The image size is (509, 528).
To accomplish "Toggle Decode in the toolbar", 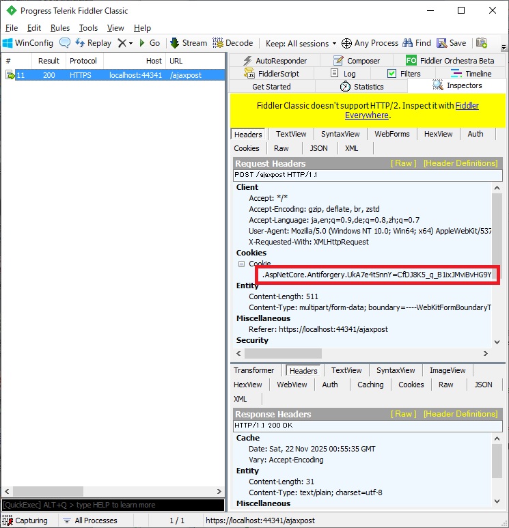I will 233,43.
